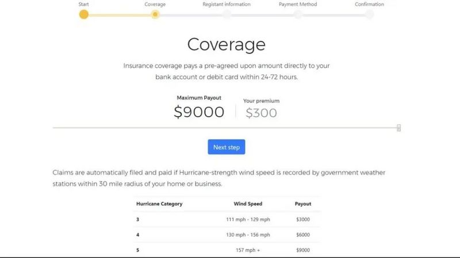Click the Hurricane Category column header

[159, 204]
